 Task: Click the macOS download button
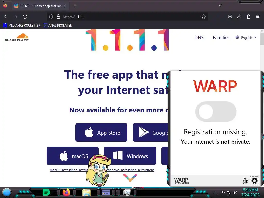coord(72,156)
